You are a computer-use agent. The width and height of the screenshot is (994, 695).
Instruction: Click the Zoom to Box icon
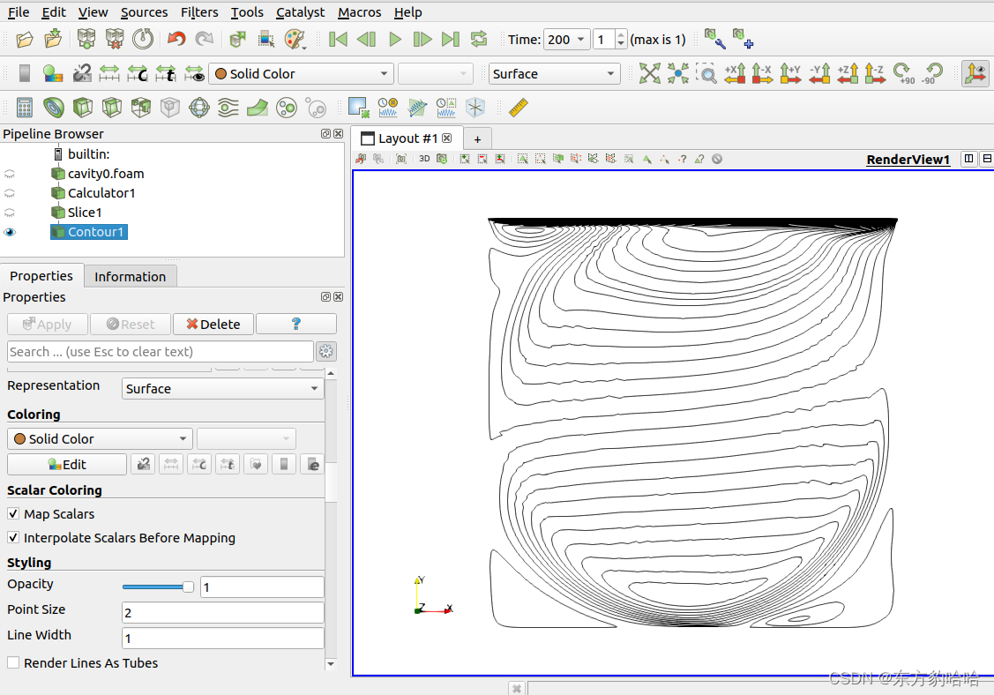click(x=706, y=74)
